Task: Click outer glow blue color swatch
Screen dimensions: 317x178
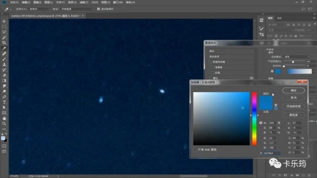Action: coord(278,71)
